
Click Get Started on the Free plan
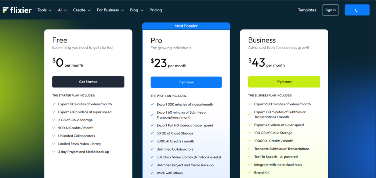pyautogui.click(x=88, y=82)
